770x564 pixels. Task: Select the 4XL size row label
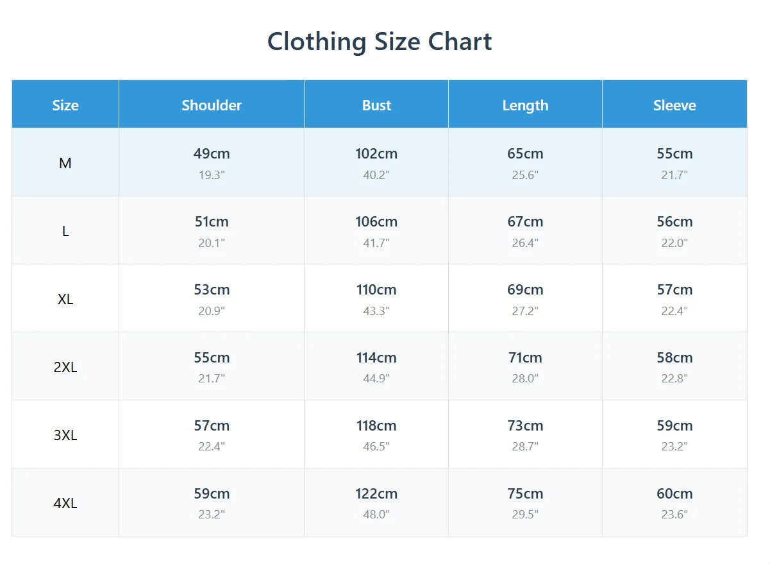click(x=65, y=504)
